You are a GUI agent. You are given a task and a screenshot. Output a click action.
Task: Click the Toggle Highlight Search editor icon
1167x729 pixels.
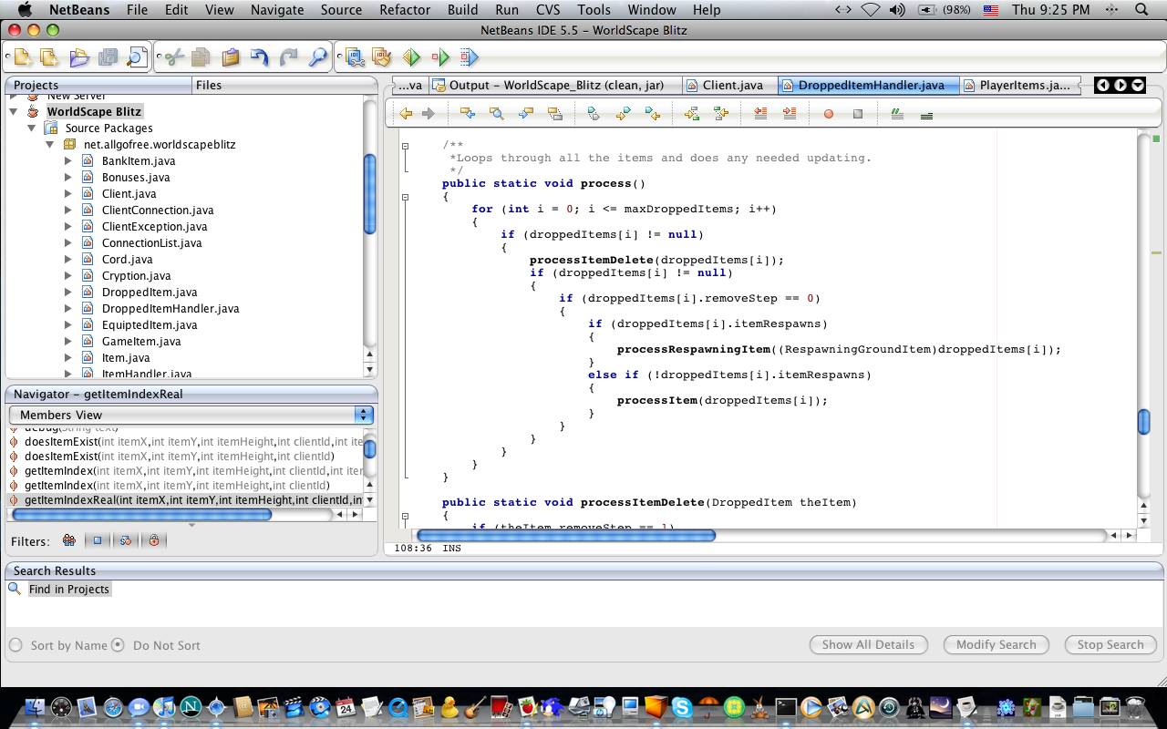pos(555,114)
